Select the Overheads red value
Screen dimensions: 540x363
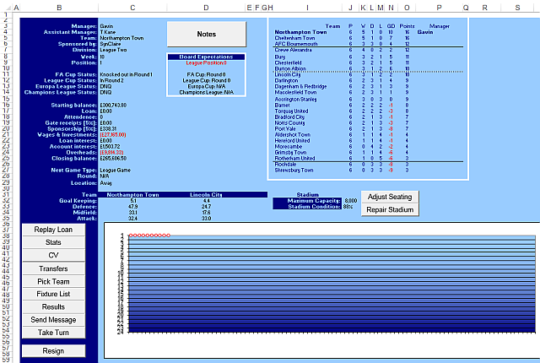tap(111, 153)
